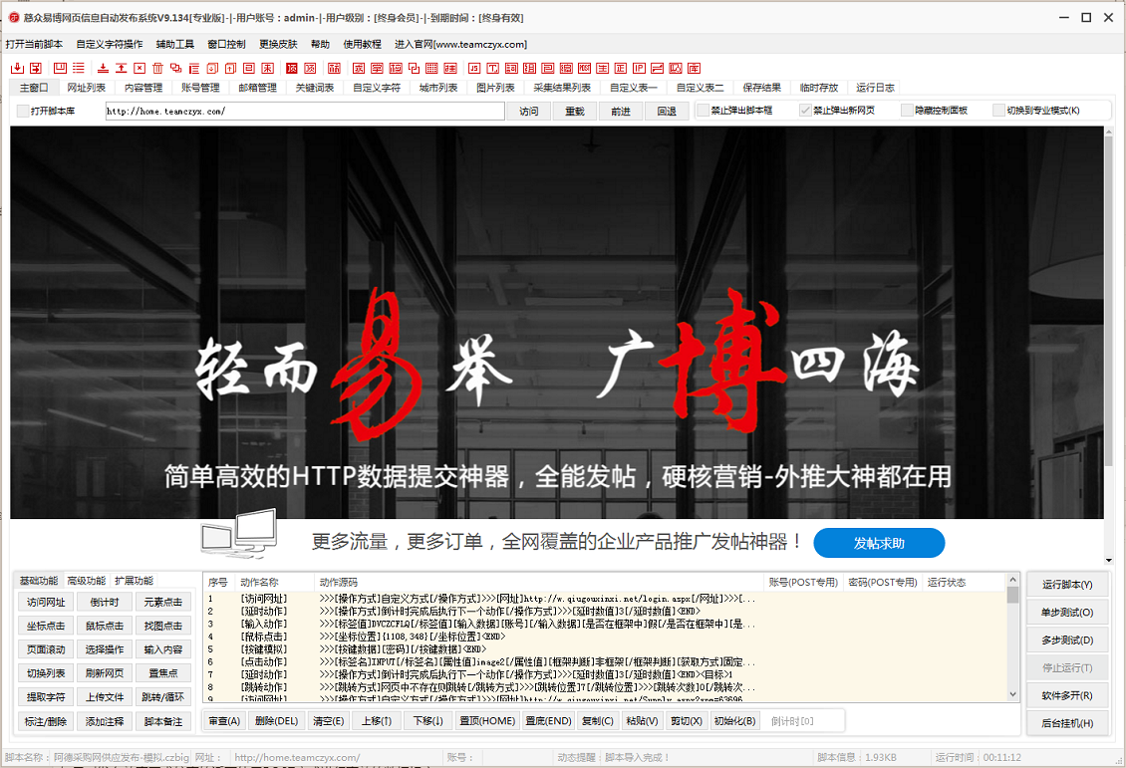
Task: Open the 辅助工具 menu
Action: (175, 44)
